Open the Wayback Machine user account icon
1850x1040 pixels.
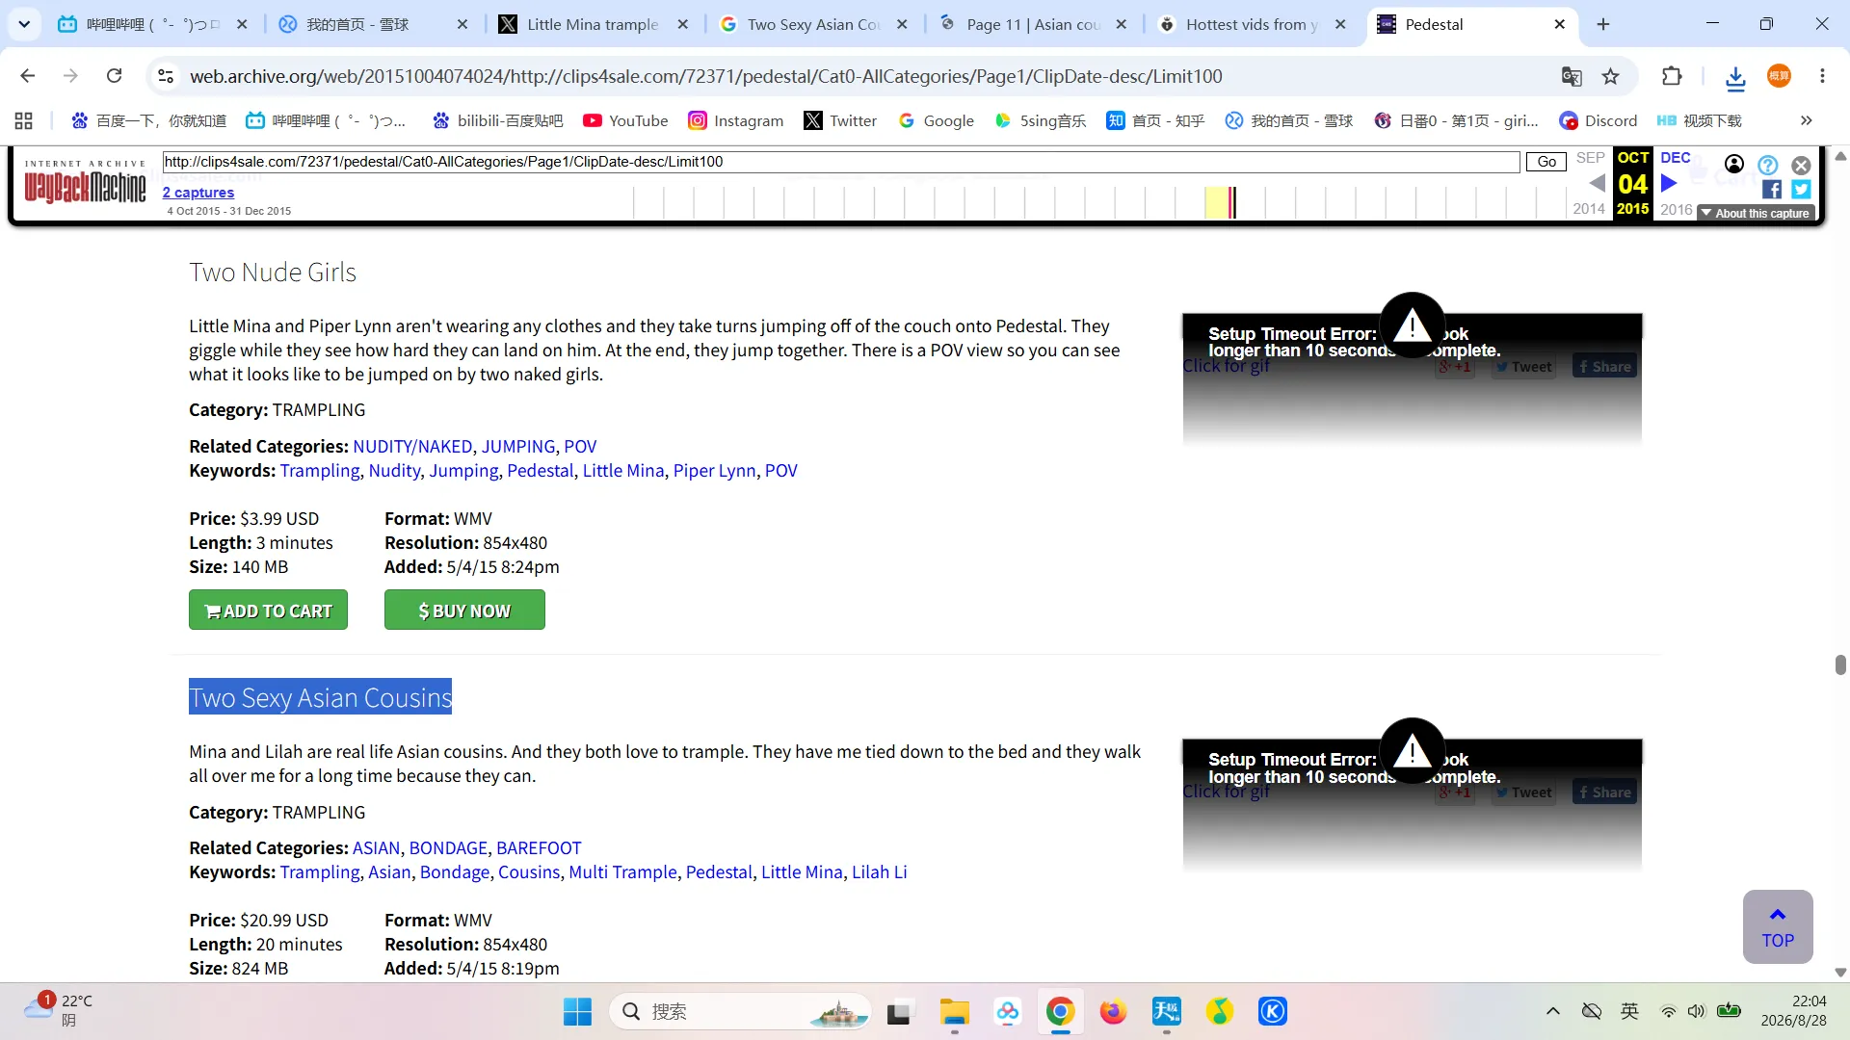click(x=1734, y=164)
